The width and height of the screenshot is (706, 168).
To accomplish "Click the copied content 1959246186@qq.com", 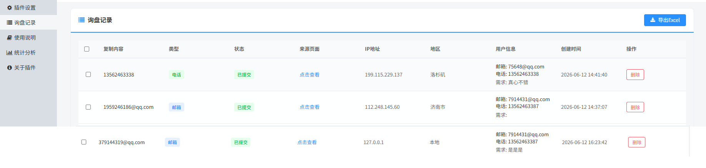I will coord(128,107).
